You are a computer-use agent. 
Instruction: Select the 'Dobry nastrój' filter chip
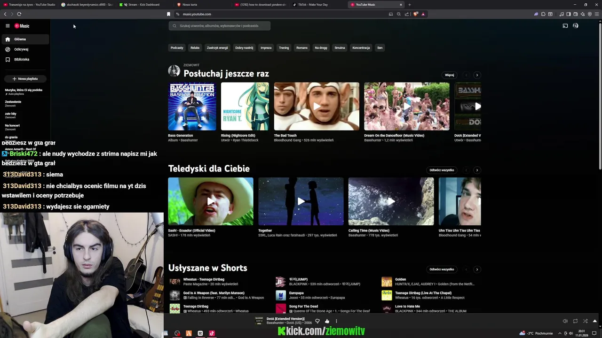244,47
